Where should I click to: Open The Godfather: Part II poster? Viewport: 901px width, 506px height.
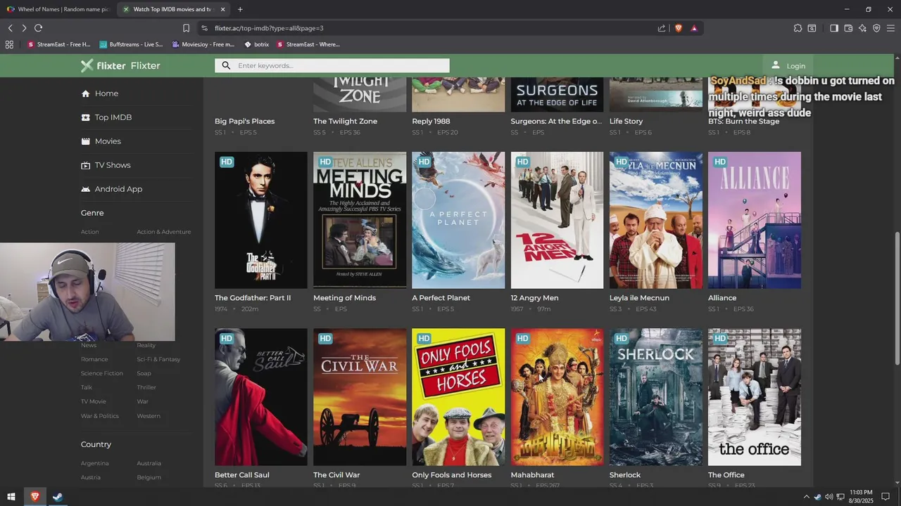click(x=261, y=220)
